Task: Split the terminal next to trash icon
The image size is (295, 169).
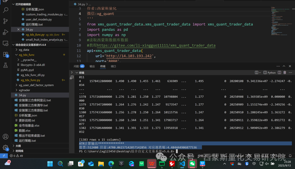Action: click(x=279, y=72)
